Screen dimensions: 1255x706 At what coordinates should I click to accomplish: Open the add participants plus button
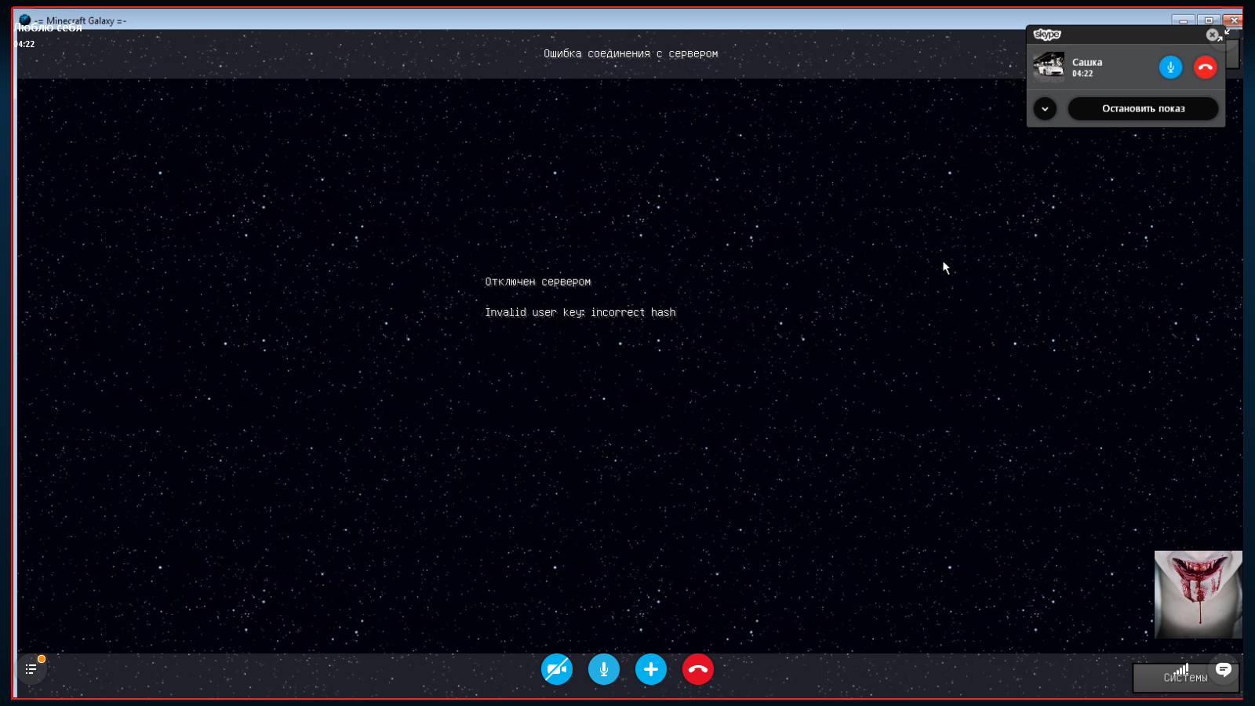[x=651, y=669]
